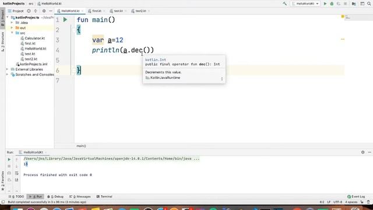Open the Project Structure icon

[x=354, y=3]
